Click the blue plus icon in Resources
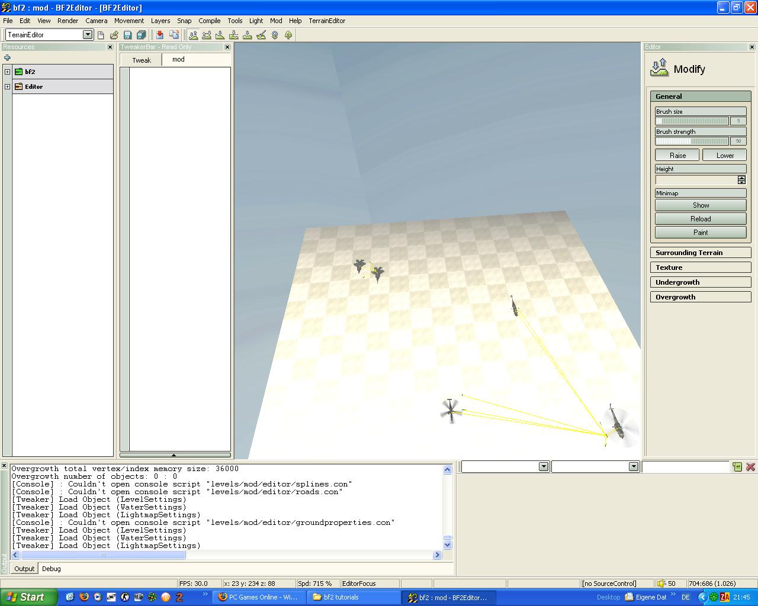The height and width of the screenshot is (606, 758). point(7,57)
